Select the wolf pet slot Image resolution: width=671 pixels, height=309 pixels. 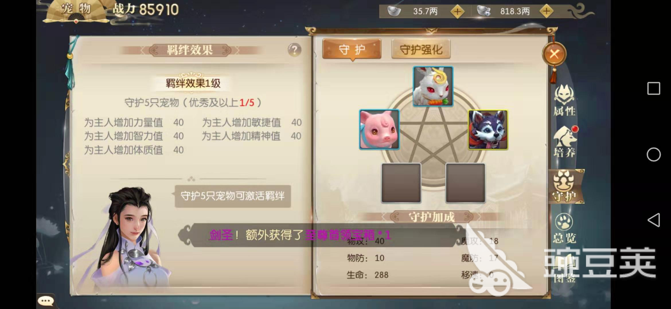pyautogui.click(x=488, y=130)
